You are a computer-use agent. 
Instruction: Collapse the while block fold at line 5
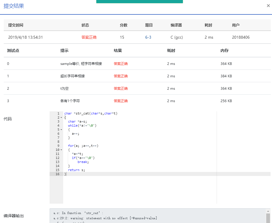[x=61, y=130]
